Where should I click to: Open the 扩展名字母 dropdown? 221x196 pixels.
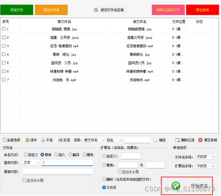click(x=205, y=166)
